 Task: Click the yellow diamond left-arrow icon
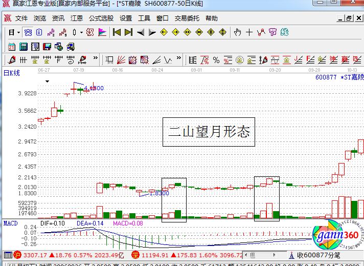pyautogui.click(x=164, y=32)
